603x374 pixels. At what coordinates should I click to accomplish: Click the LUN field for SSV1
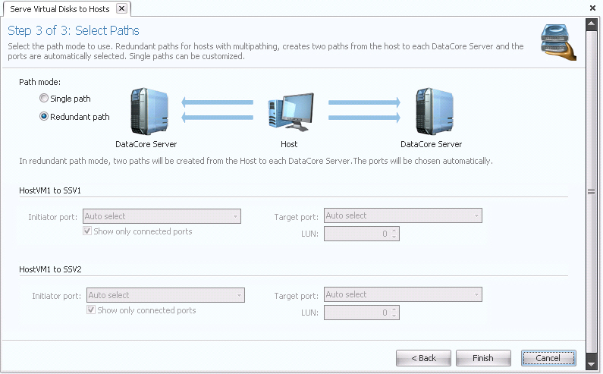pyautogui.click(x=356, y=234)
